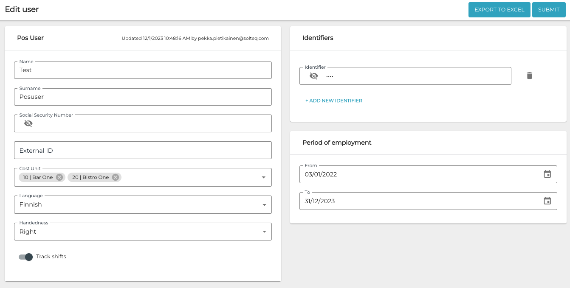Reveal the Social Security Number value
Image resolution: width=570 pixels, height=288 pixels.
(28, 123)
